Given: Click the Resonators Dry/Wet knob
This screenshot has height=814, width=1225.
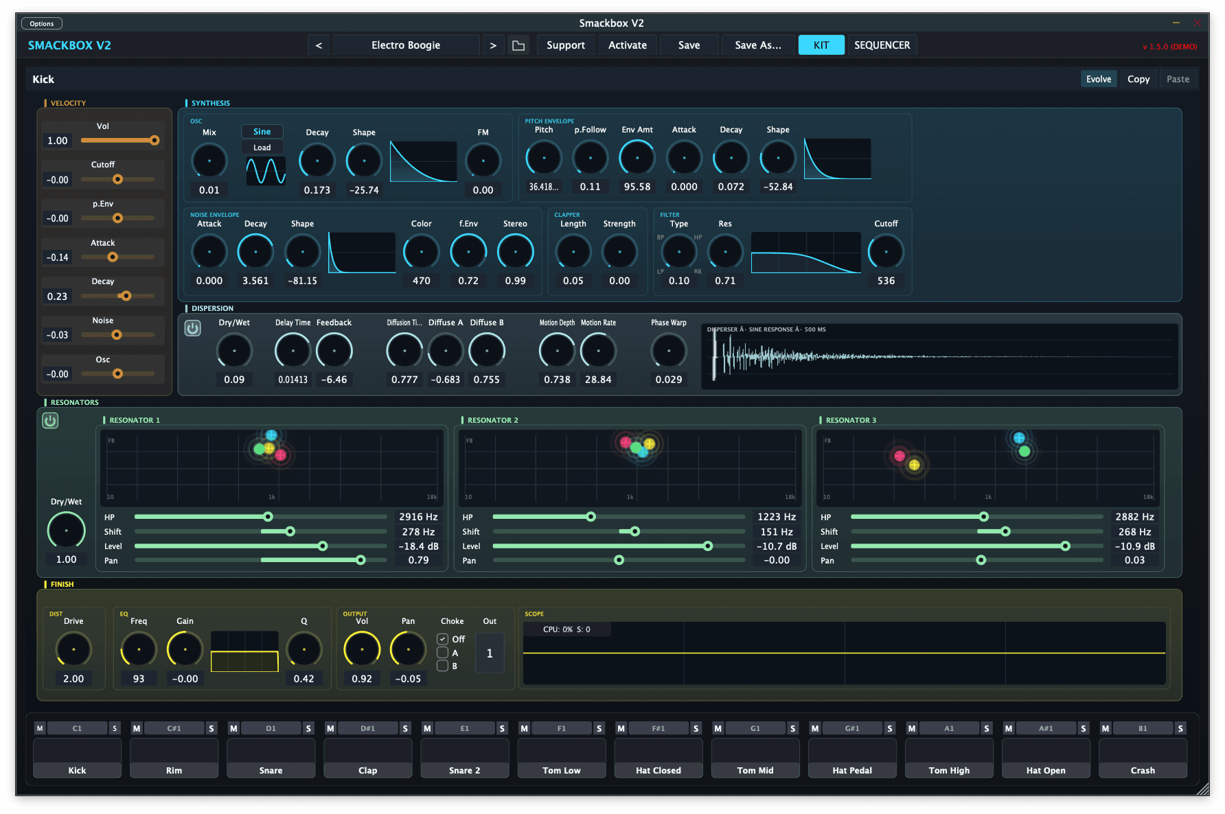Looking at the screenshot, I should coord(67,531).
